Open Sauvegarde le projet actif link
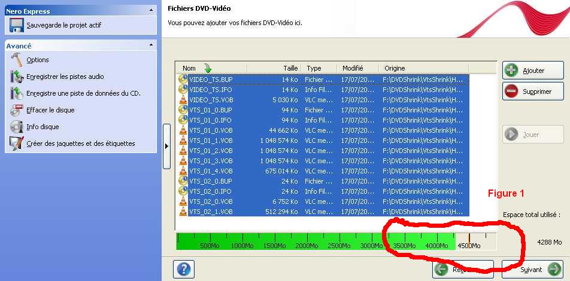The height and width of the screenshot is (281, 570). click(64, 26)
